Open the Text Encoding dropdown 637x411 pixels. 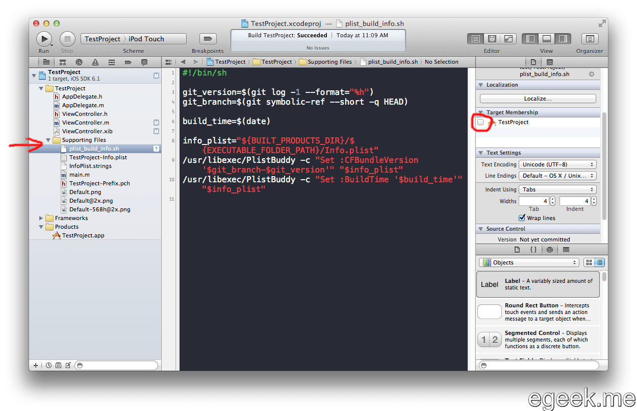[557, 164]
